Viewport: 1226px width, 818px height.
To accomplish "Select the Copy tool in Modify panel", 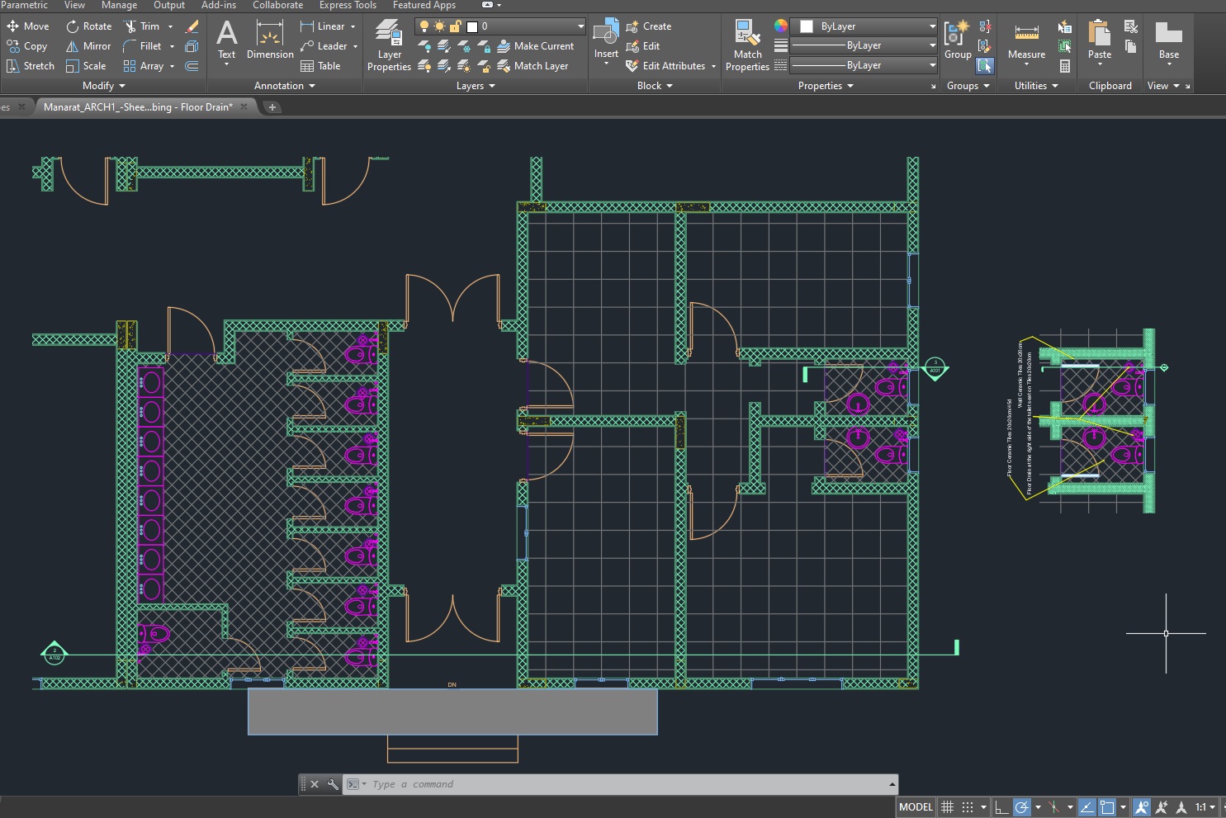I will coord(26,46).
